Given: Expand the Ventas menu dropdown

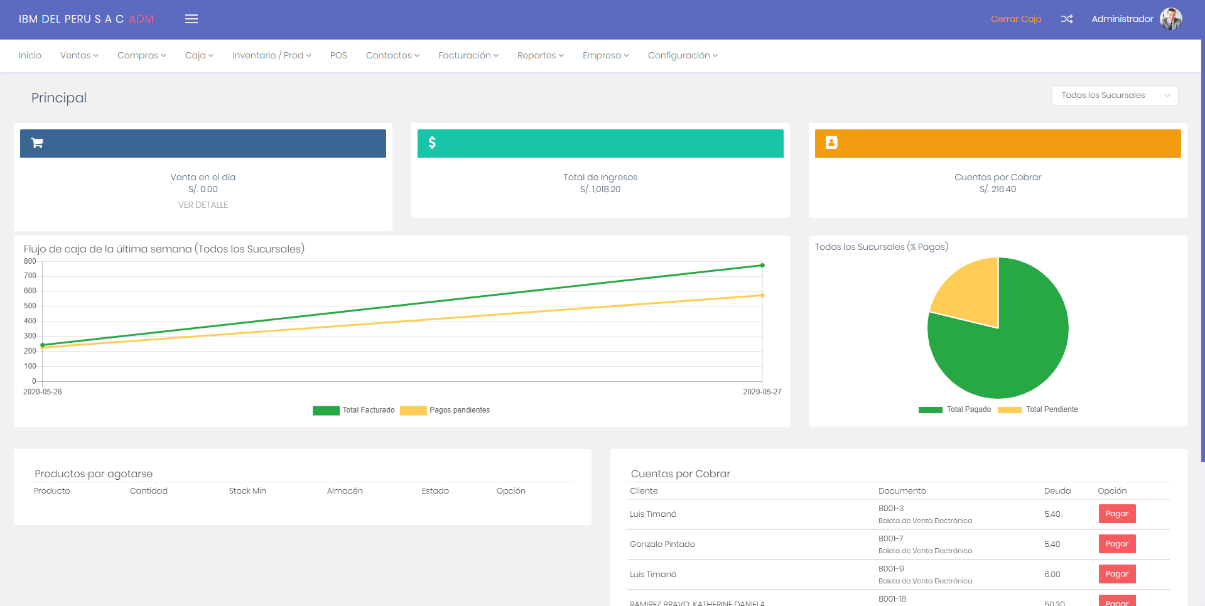Looking at the screenshot, I should (x=79, y=55).
